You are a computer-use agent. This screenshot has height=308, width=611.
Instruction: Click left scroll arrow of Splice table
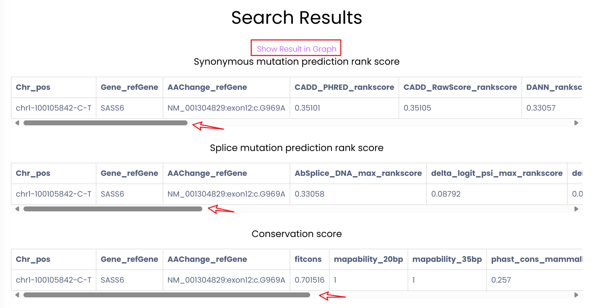(17, 209)
